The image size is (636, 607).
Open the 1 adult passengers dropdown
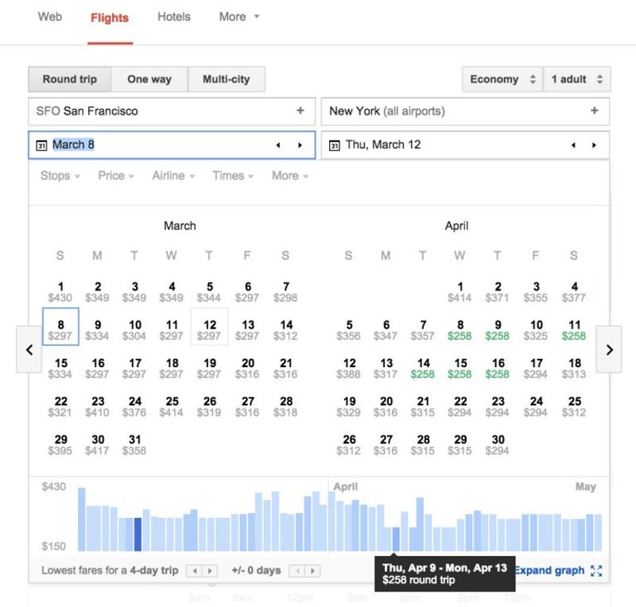576,79
